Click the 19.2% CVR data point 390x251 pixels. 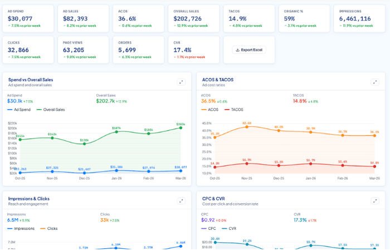[x=247, y=244]
